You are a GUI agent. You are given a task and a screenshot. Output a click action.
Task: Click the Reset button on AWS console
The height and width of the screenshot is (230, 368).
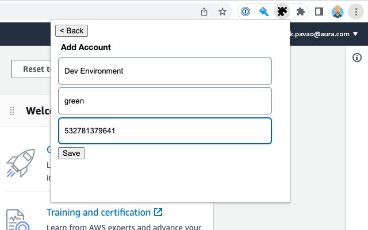click(30, 69)
